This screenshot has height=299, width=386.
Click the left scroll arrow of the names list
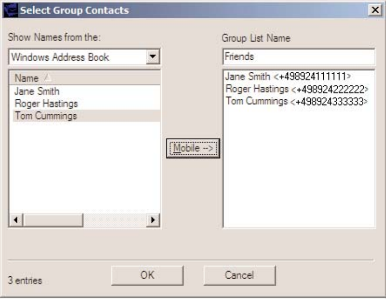coord(16,220)
